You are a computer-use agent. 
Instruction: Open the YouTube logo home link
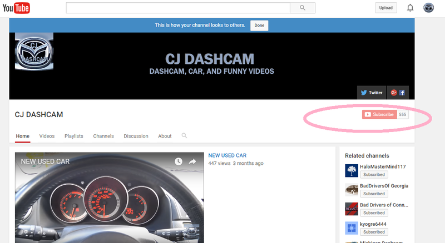pyautogui.click(x=16, y=8)
